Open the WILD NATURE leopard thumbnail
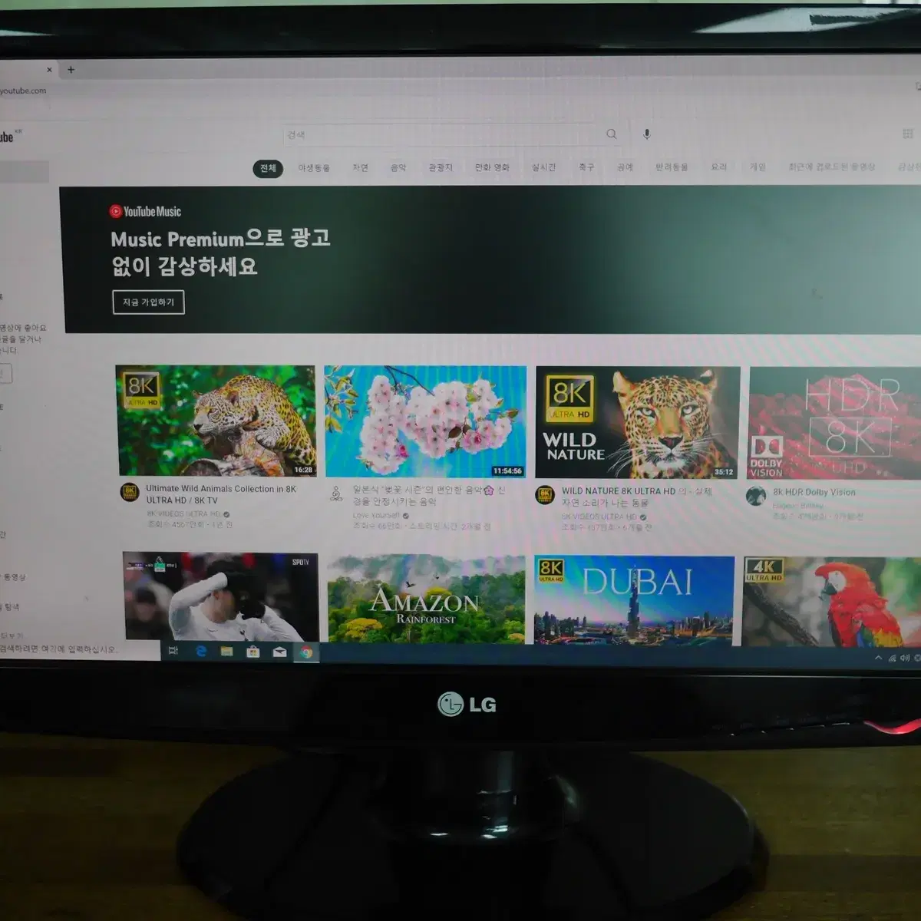This screenshot has height=921, width=921. (637, 423)
